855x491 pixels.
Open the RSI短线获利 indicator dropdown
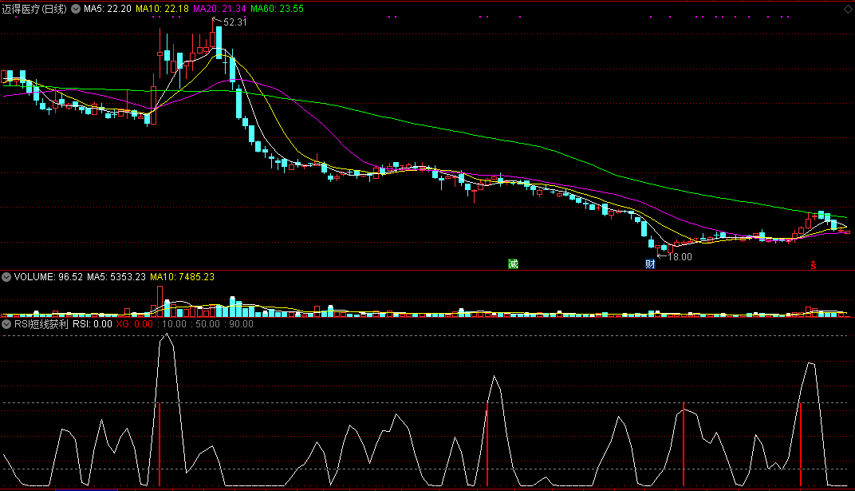pos(6,324)
